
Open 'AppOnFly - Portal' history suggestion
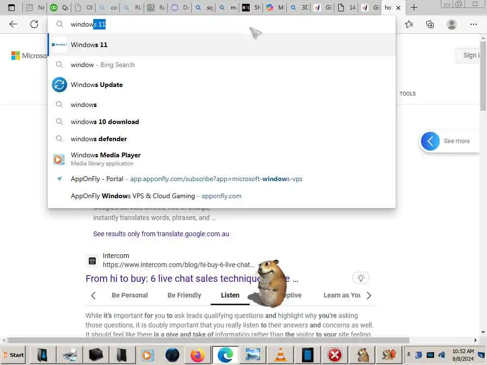click(222, 179)
